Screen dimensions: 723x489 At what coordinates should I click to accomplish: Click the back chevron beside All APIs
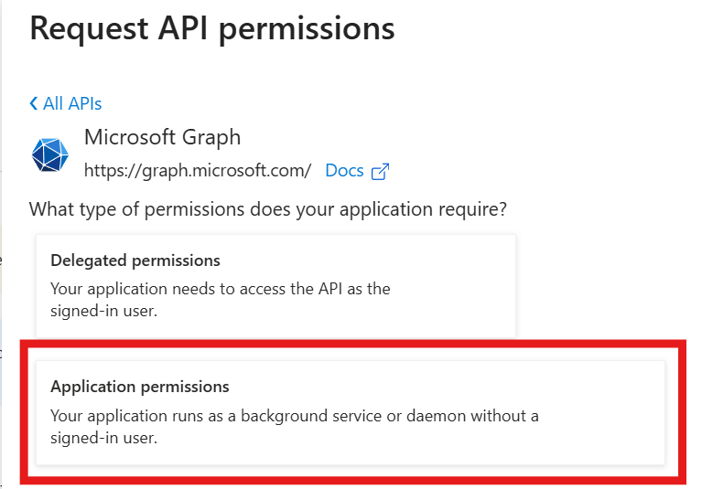(34, 103)
